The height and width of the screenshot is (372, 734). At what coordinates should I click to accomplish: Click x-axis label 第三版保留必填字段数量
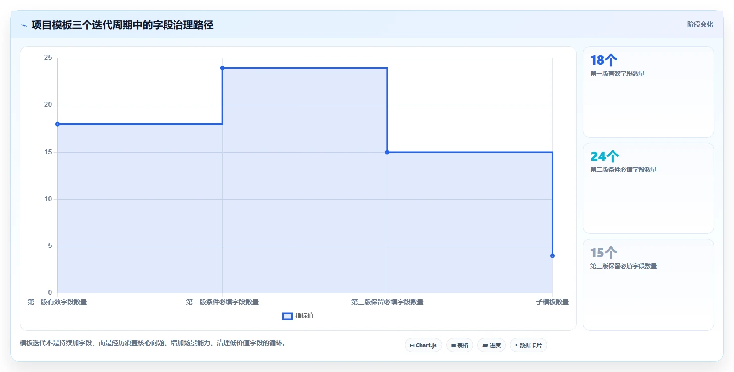[x=387, y=302]
